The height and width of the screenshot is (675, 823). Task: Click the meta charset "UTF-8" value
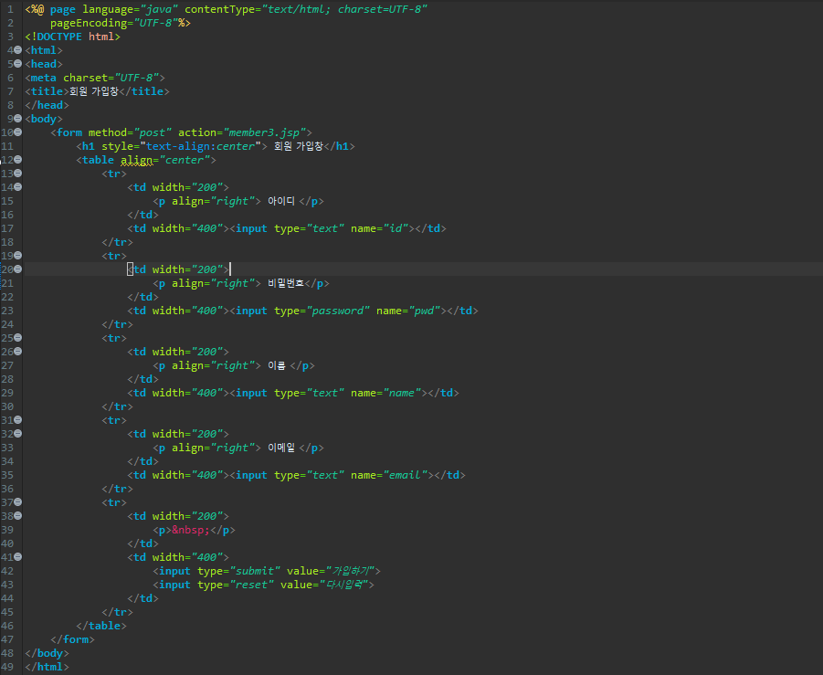click(x=136, y=78)
